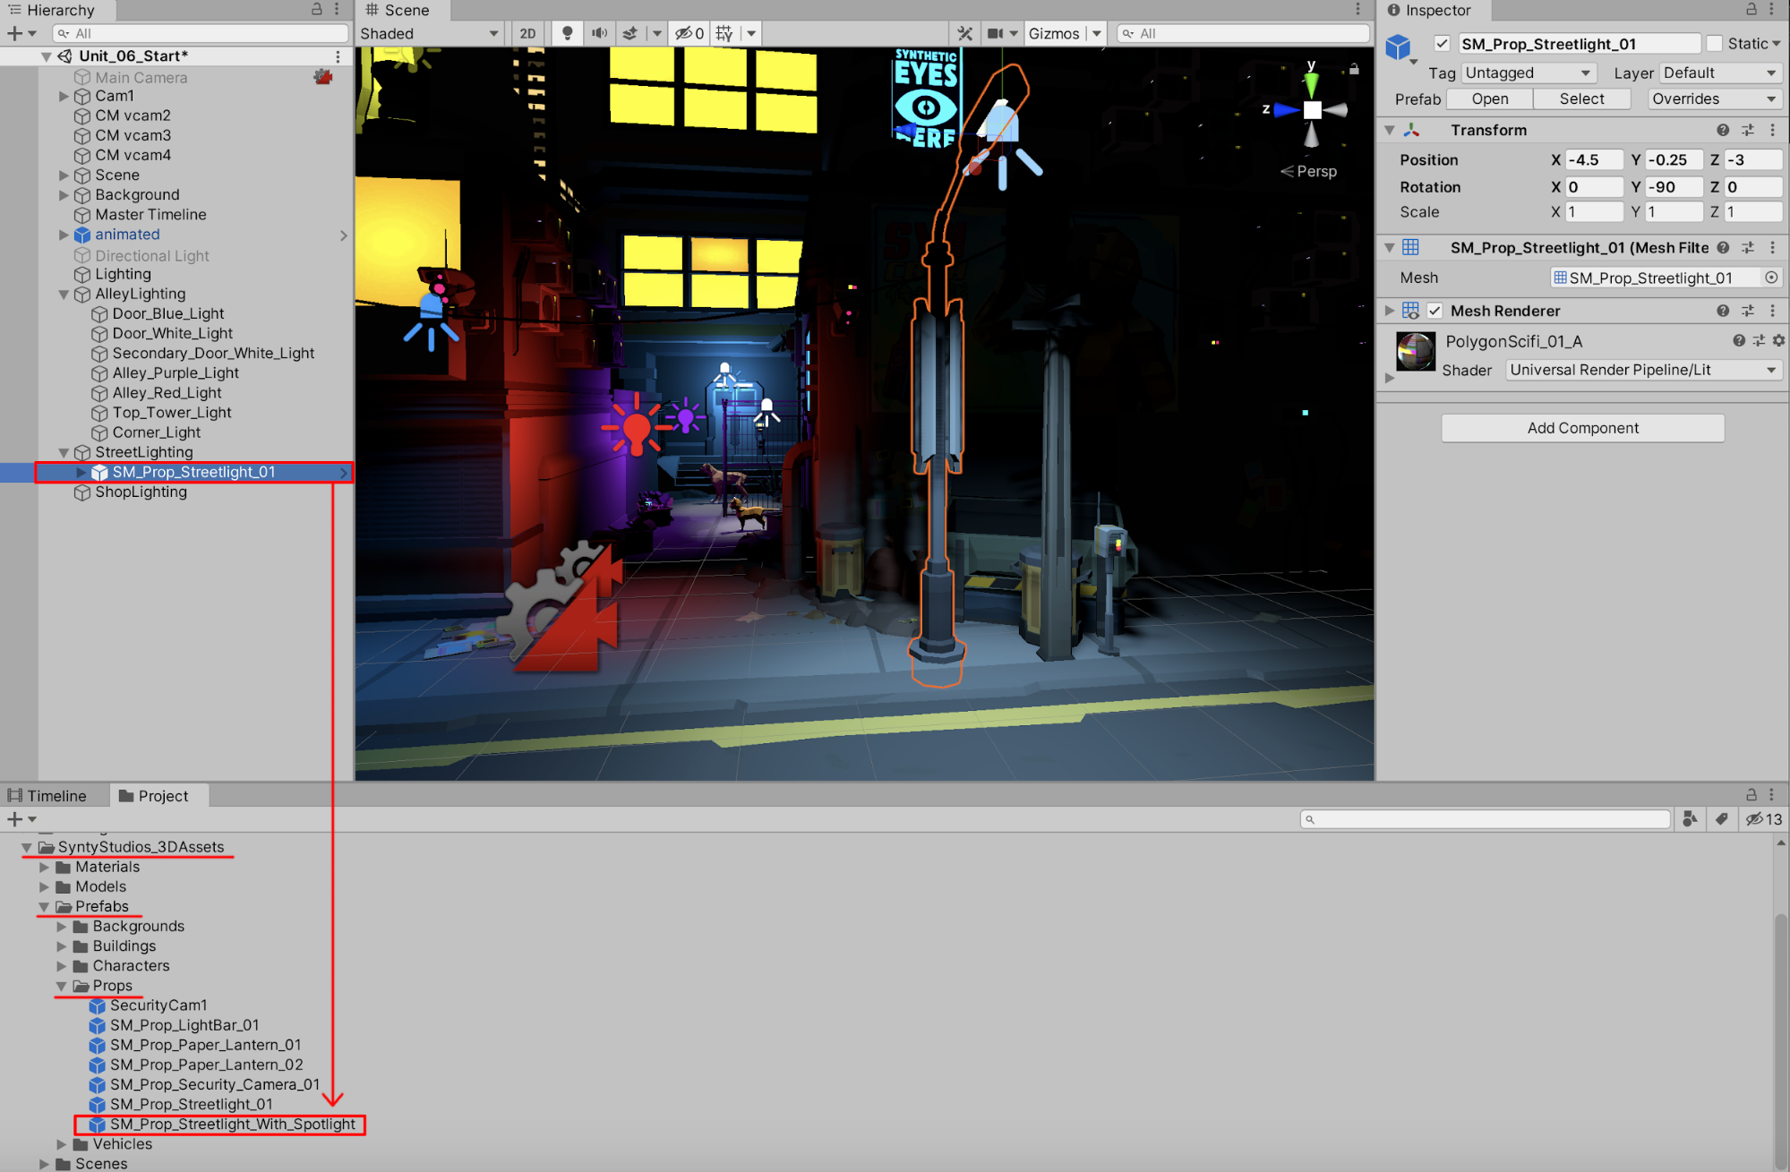Select the Inspector tab

1431,10
